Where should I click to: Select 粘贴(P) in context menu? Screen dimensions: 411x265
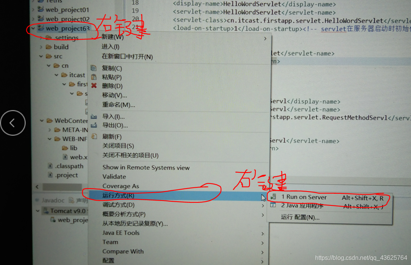pos(180,77)
